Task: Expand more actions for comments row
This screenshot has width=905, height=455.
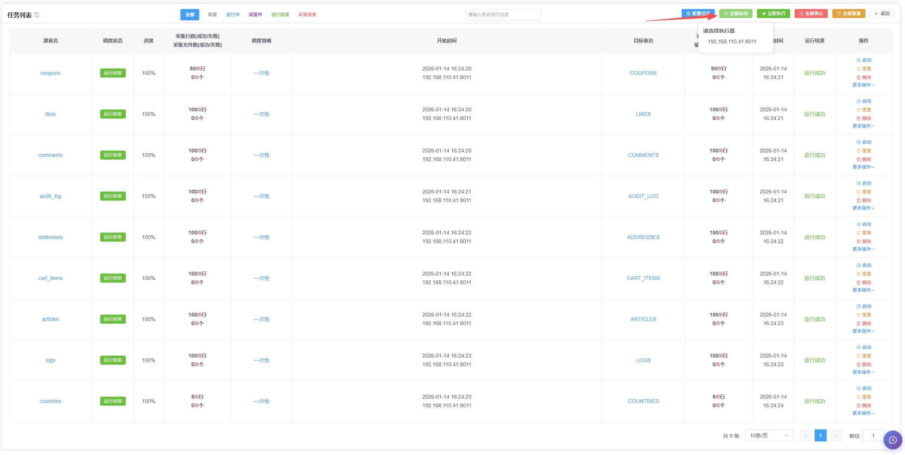Action: click(x=863, y=167)
